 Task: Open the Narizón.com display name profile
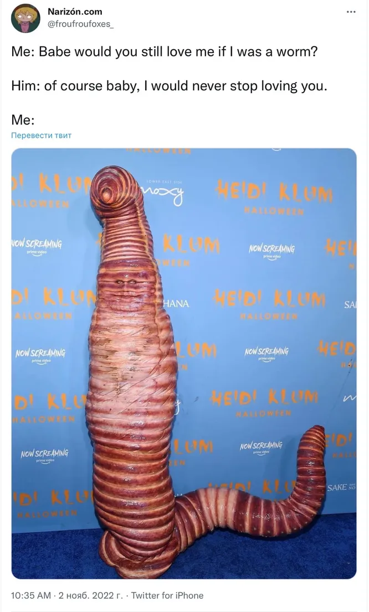(75, 12)
